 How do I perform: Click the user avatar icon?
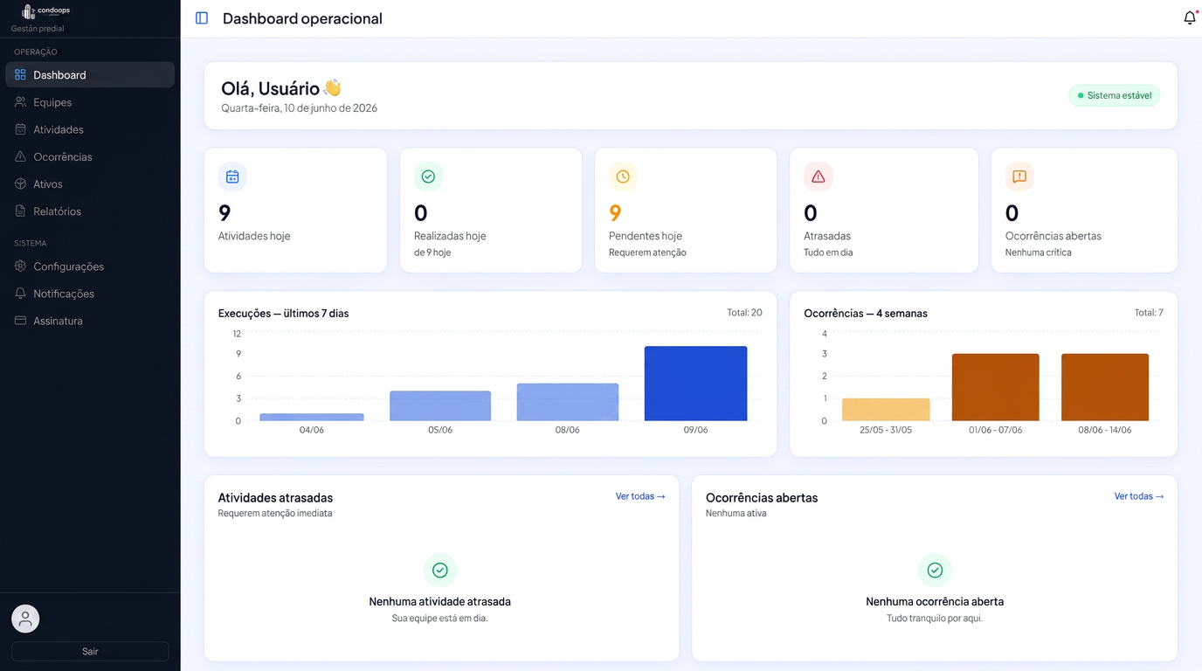[x=25, y=619]
